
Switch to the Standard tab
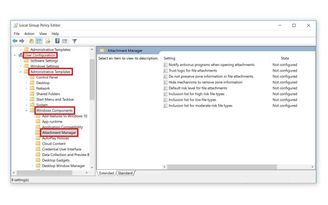pyautogui.click(x=125, y=173)
